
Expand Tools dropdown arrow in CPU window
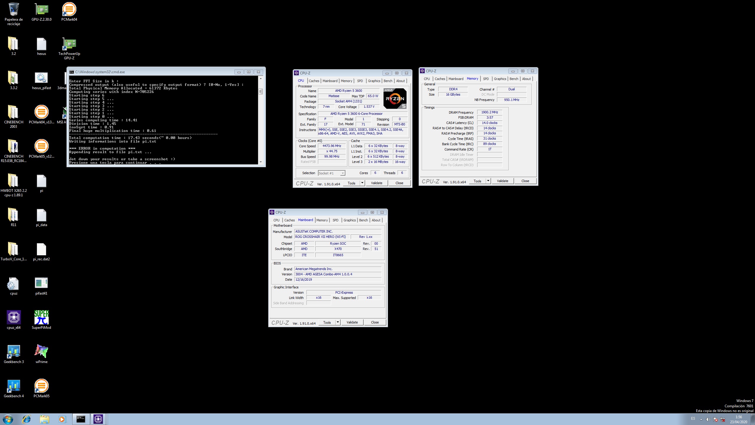[362, 183]
